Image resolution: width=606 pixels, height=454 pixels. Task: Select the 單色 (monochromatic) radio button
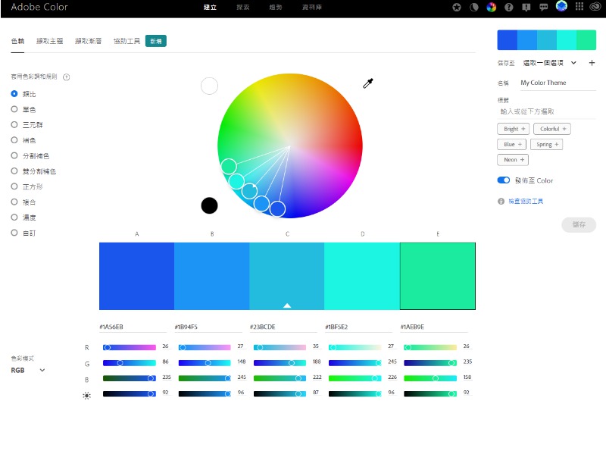(14, 109)
